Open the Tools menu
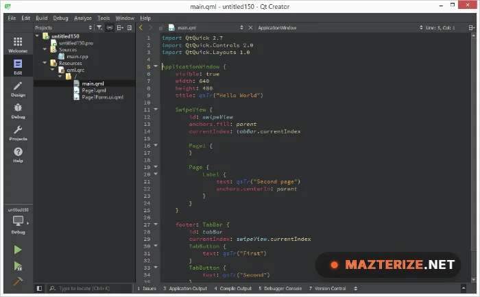Image resolution: width=480 pixels, height=297 pixels. point(104,18)
